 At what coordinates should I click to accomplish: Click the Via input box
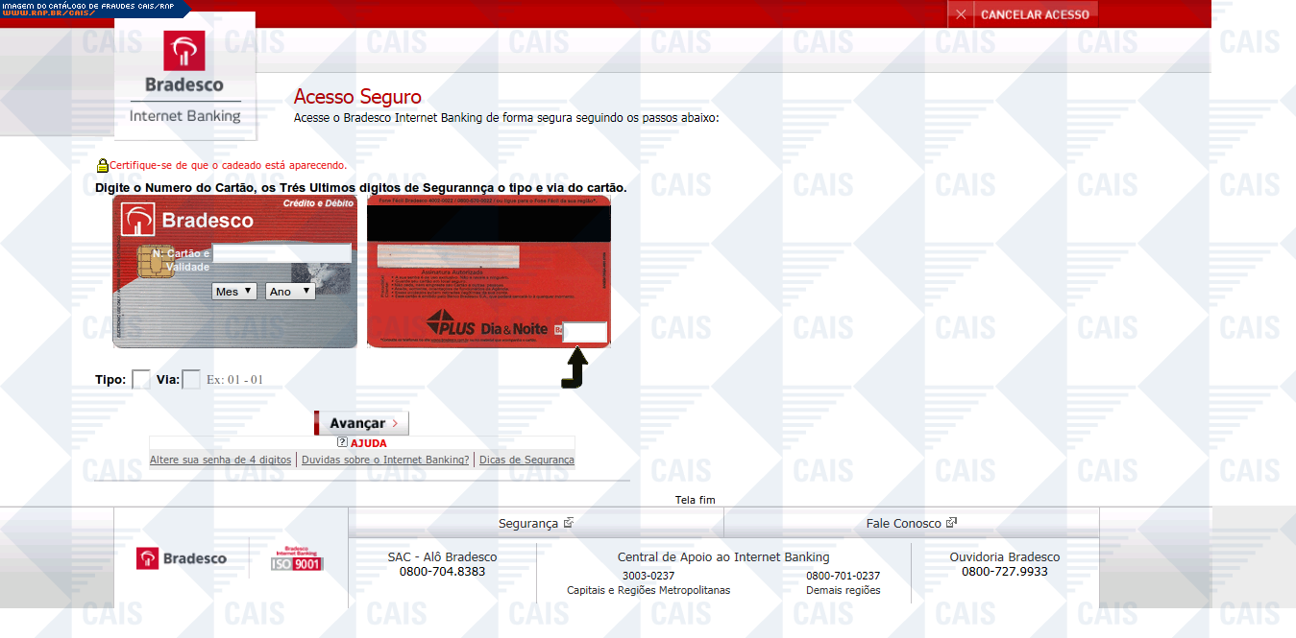click(x=191, y=379)
